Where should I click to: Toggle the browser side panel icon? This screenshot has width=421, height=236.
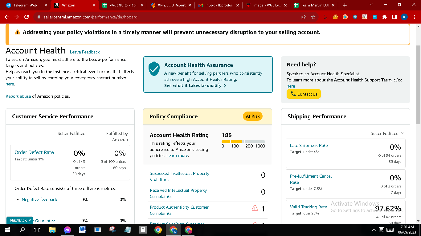point(394,17)
